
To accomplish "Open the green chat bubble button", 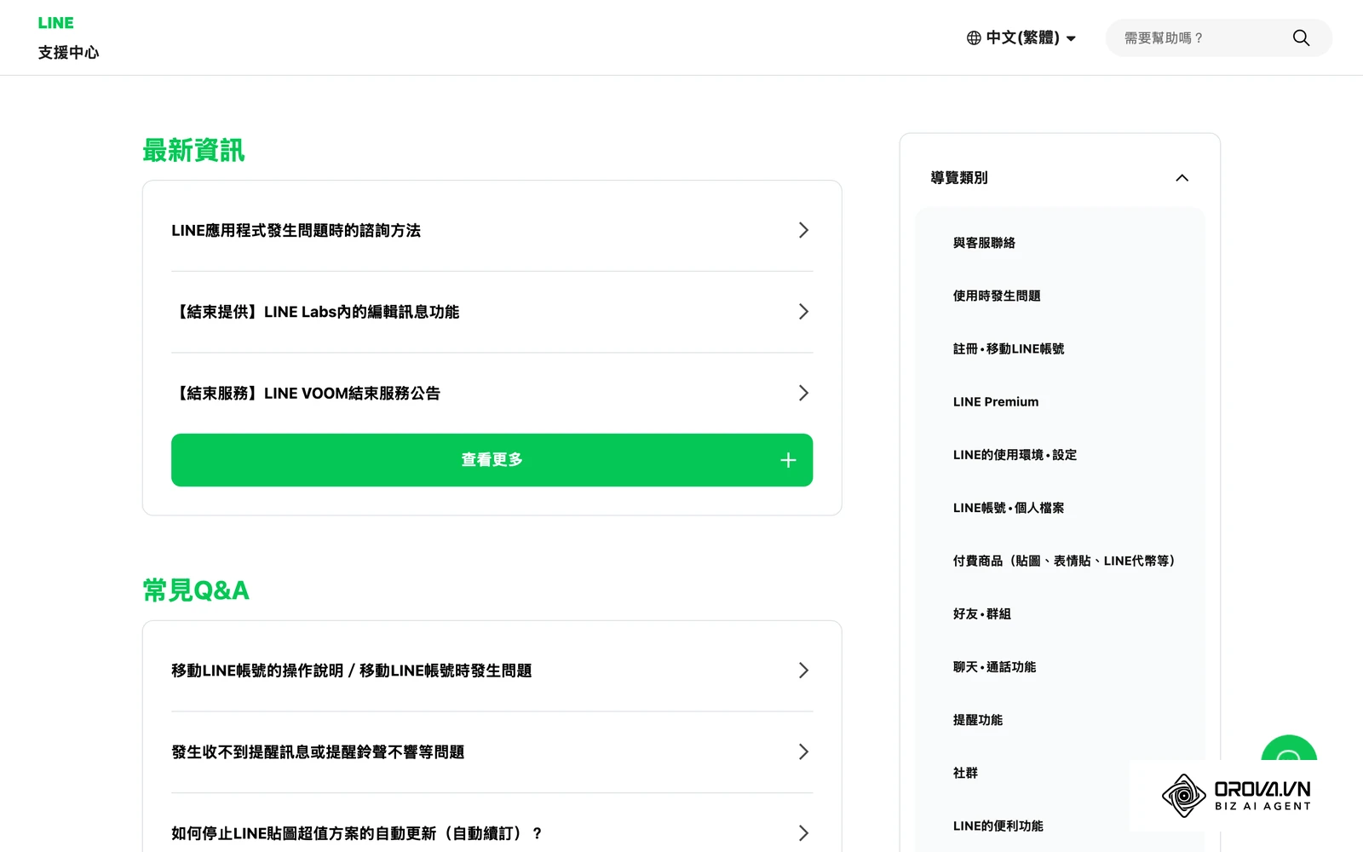I will 1289,750.
